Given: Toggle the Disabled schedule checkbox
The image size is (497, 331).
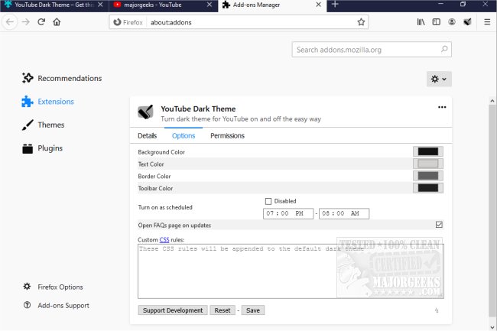Looking at the screenshot, I should point(268,202).
